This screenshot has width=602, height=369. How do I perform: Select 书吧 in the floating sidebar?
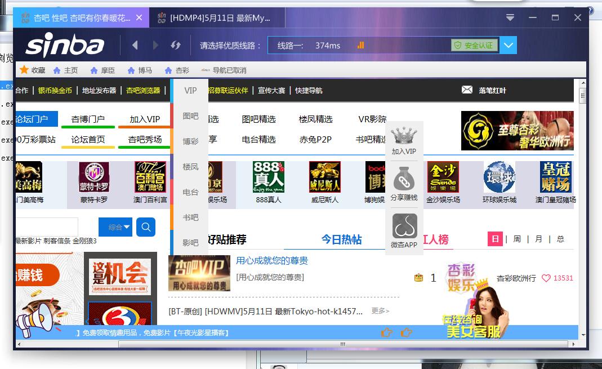coord(190,217)
